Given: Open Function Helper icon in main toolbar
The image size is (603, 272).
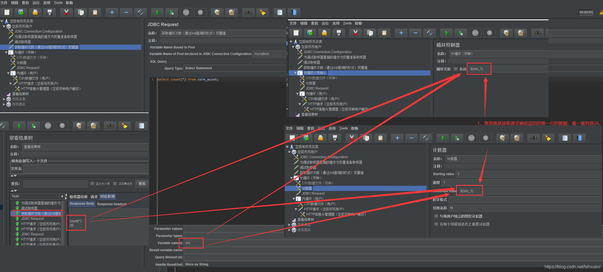Looking at the screenshot, I should point(280,12).
